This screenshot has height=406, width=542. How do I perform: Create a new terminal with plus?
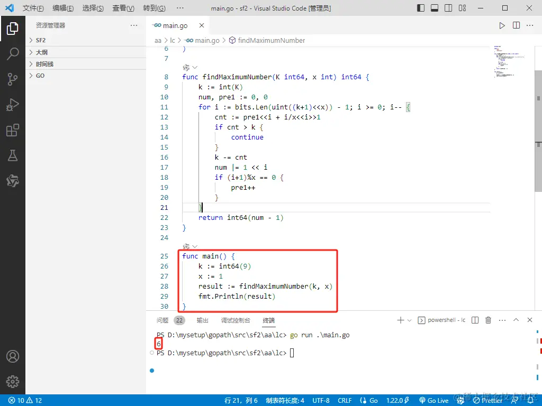tap(400, 320)
